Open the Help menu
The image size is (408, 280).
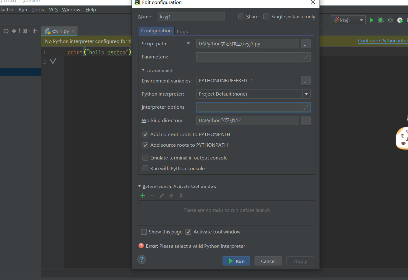(x=91, y=10)
